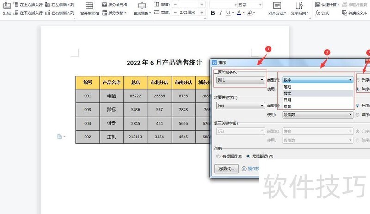Screen dimensions: 370x214
Task: Collapse the 类型 数字 combo box
Action: pos(318,80)
